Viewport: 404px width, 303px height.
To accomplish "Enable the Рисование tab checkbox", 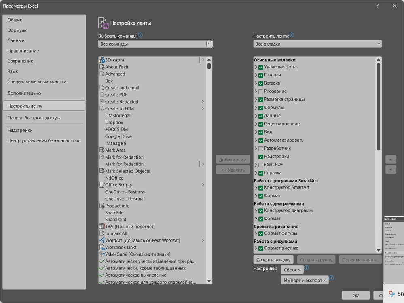I will [261, 91].
